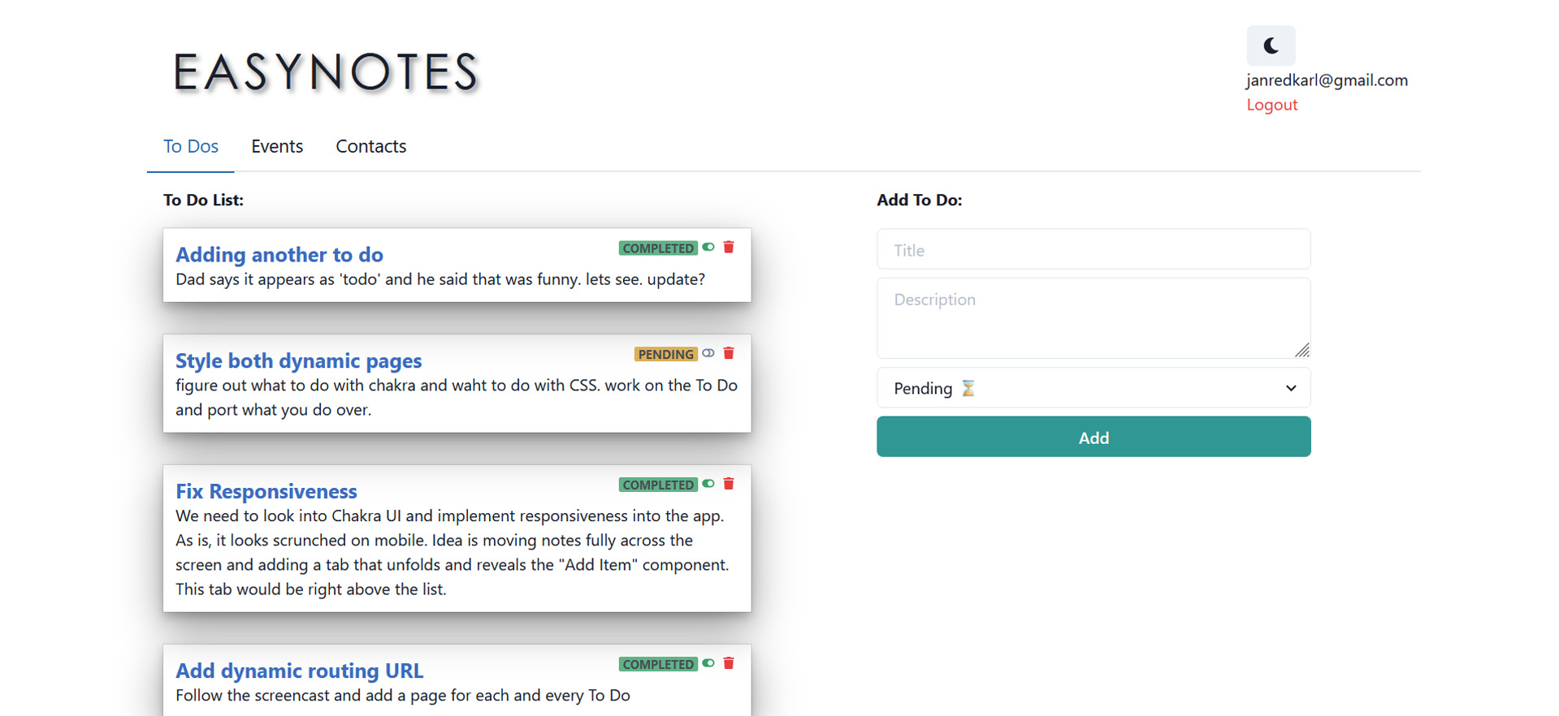Grab the Description textarea resize handle

pyautogui.click(x=1302, y=351)
